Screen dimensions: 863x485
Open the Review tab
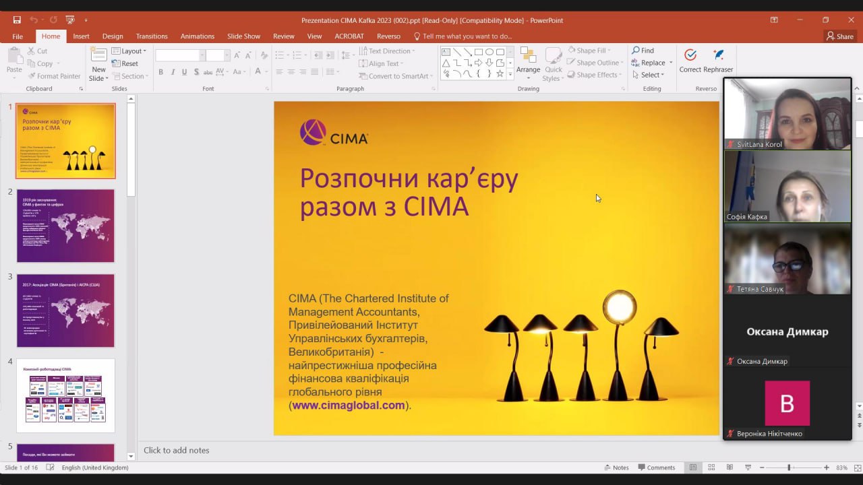click(x=284, y=36)
